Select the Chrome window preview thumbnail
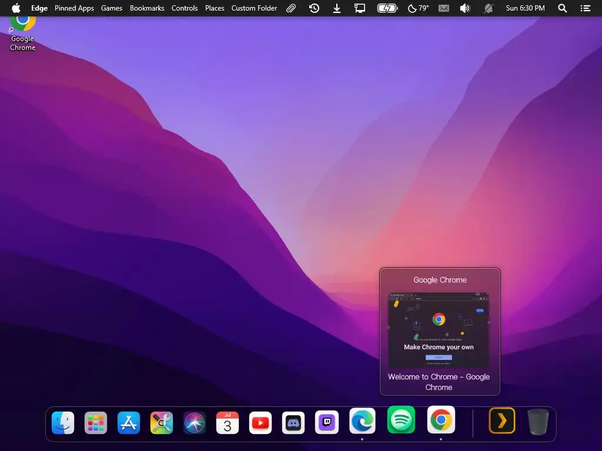 (x=439, y=330)
